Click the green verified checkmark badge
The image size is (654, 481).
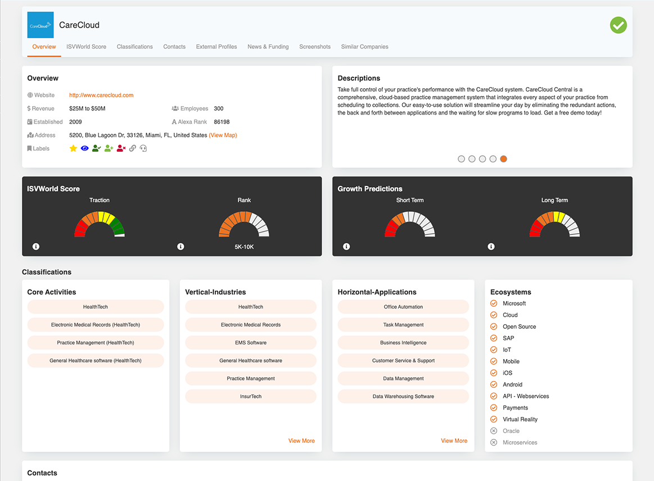(x=618, y=25)
